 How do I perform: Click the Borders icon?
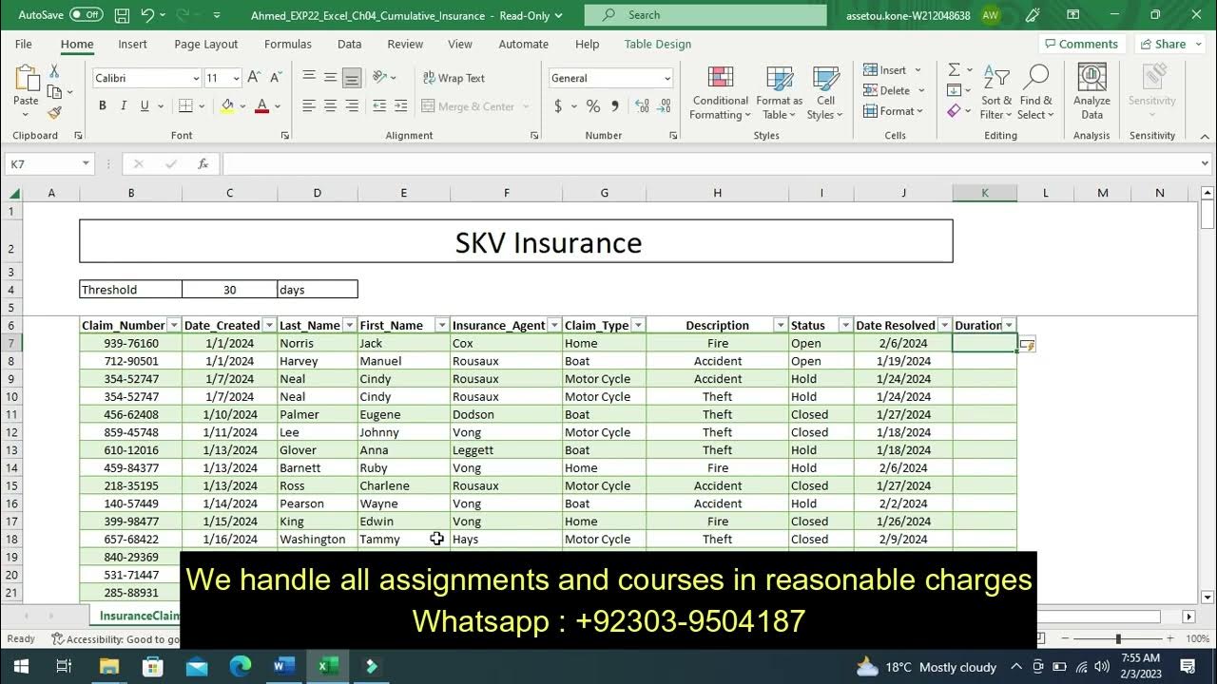pyautogui.click(x=185, y=106)
